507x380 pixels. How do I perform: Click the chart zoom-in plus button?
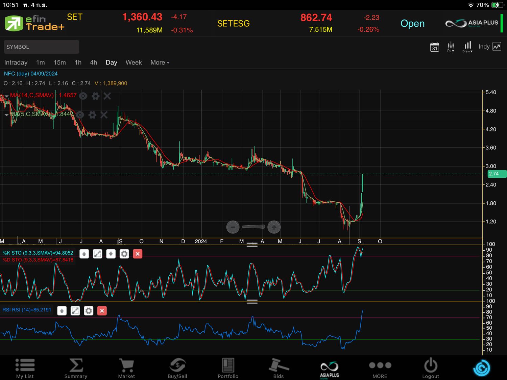coord(274,227)
